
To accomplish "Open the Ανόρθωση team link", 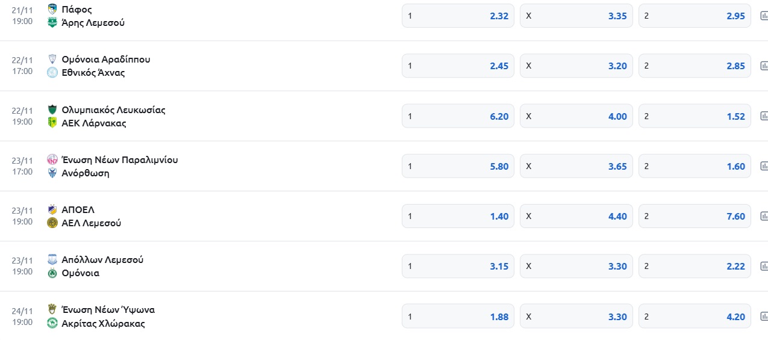I will pos(86,173).
